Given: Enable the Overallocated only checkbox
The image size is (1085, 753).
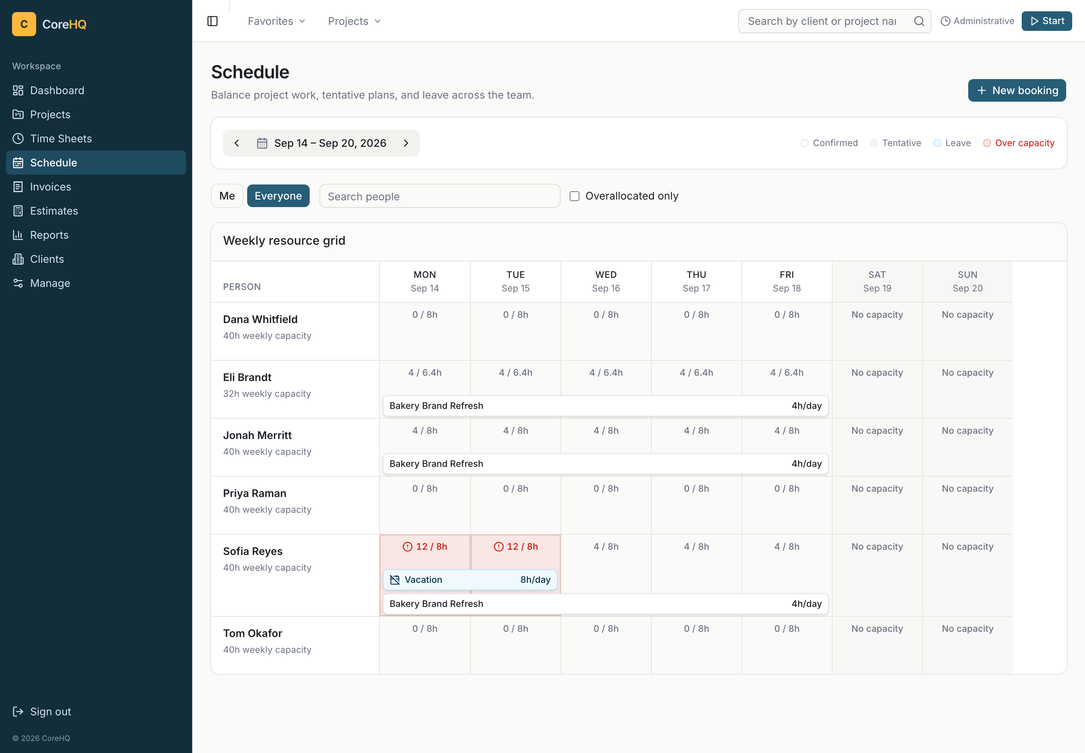Looking at the screenshot, I should point(574,196).
